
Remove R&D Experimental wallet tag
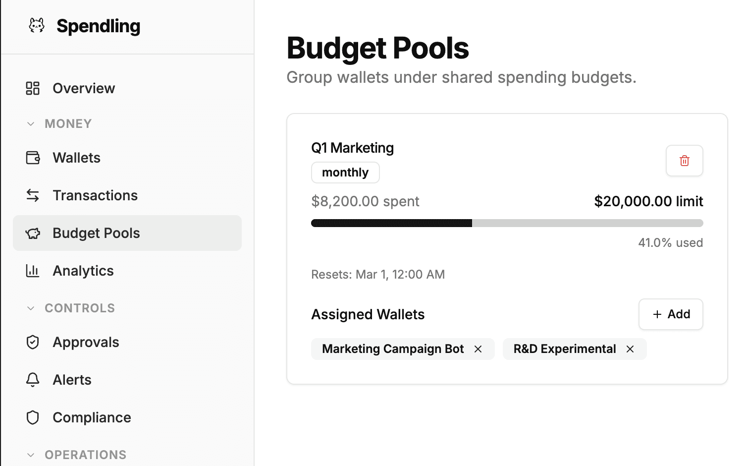630,349
